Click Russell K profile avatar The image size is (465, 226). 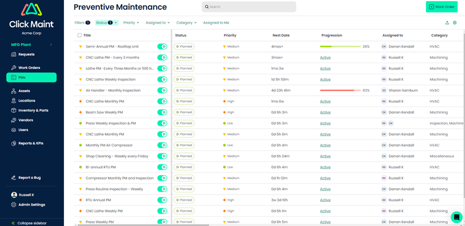(14, 195)
